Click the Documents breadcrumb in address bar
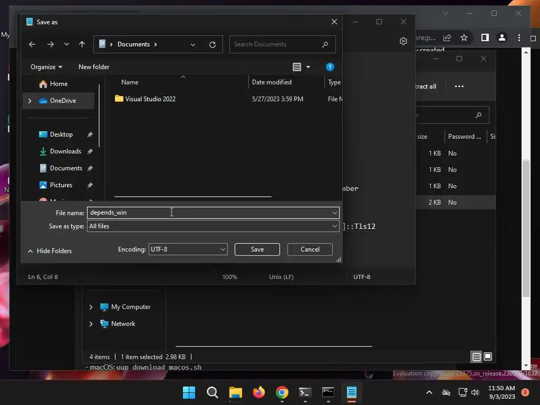The image size is (540, 405). click(133, 44)
